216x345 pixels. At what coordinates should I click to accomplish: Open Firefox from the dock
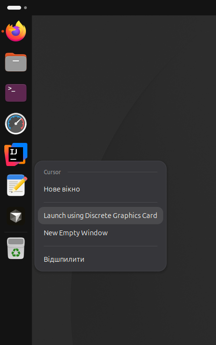tap(16, 31)
